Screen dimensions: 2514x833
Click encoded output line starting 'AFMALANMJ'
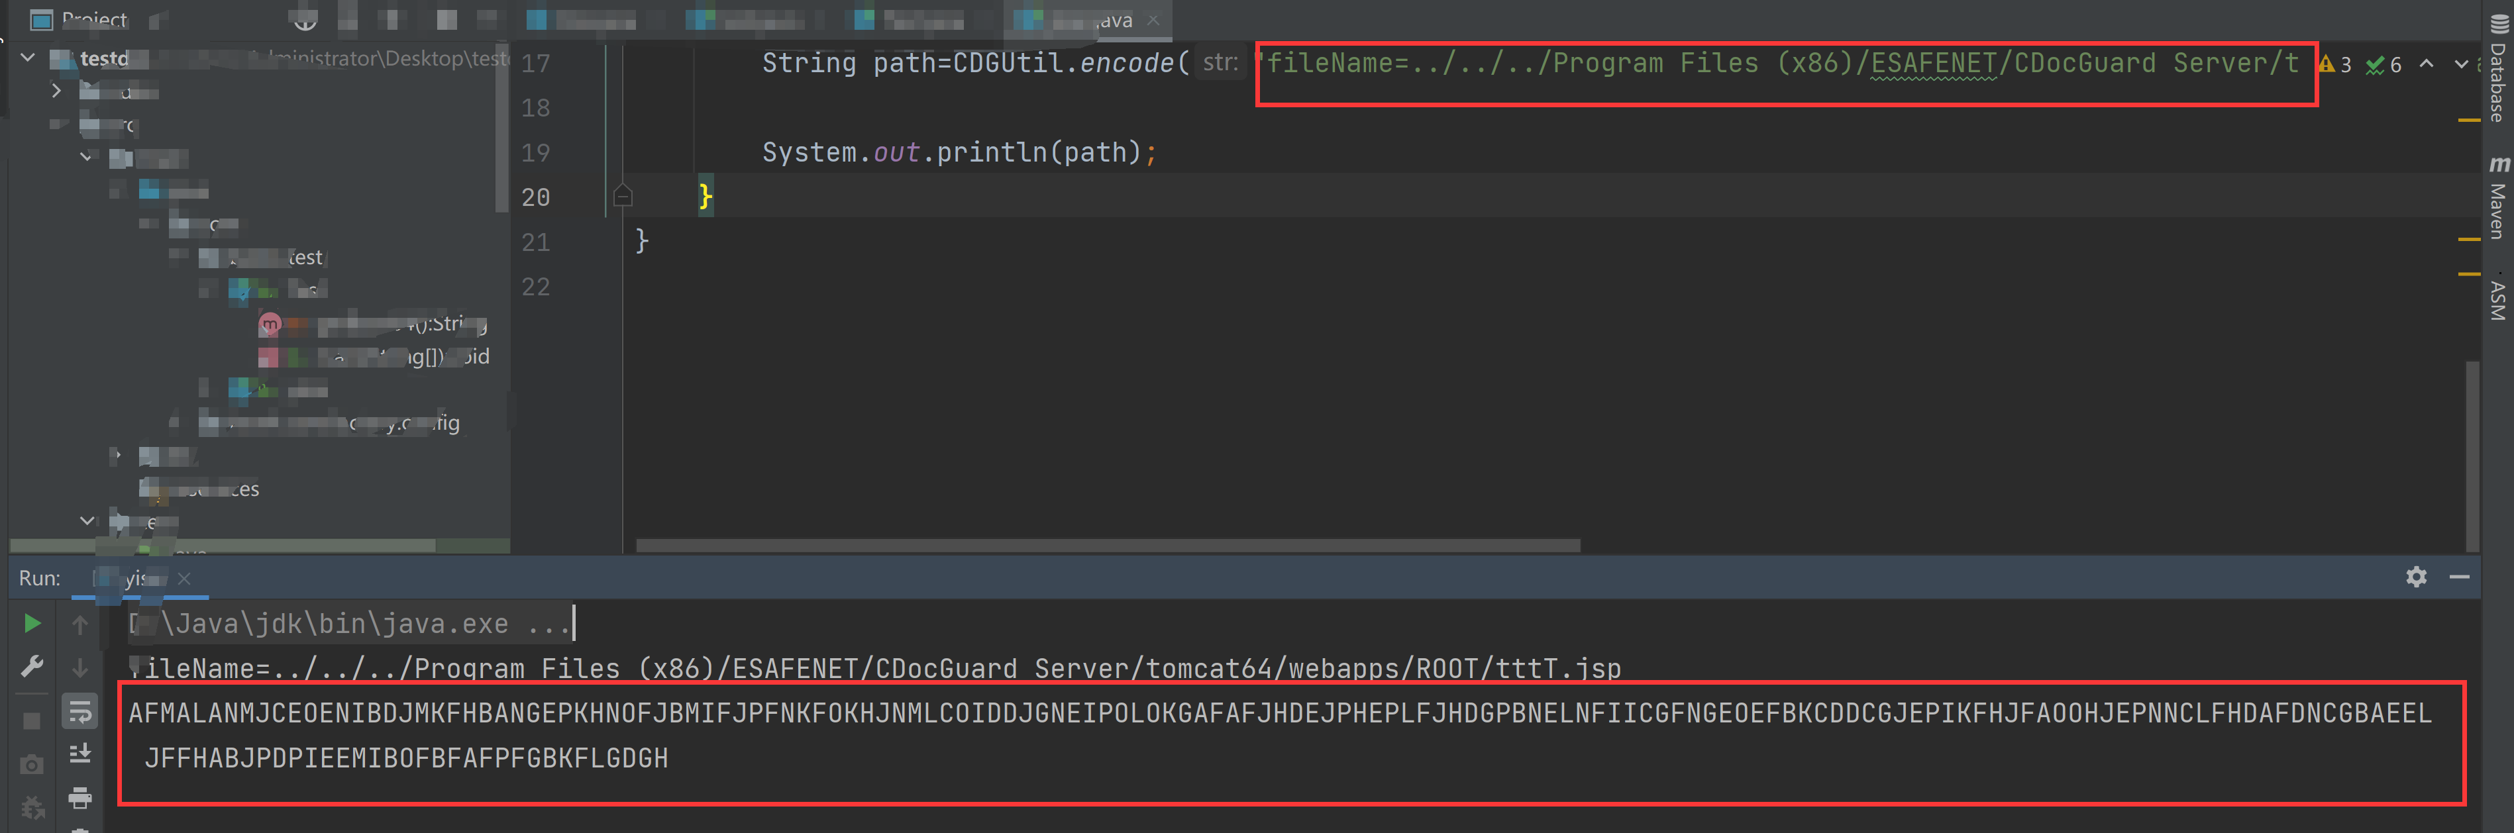tap(1279, 713)
